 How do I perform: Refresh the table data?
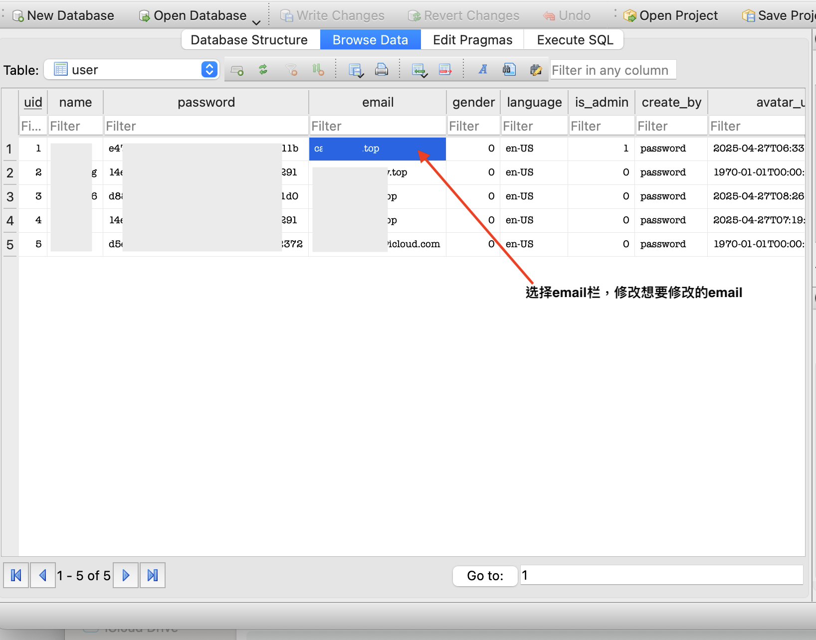(x=263, y=69)
